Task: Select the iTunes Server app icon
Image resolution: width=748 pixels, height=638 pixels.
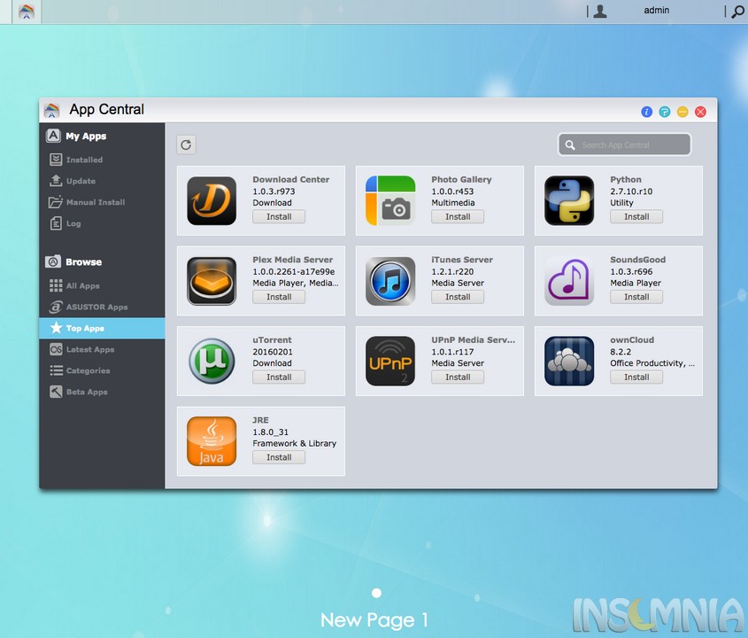Action: (x=390, y=281)
